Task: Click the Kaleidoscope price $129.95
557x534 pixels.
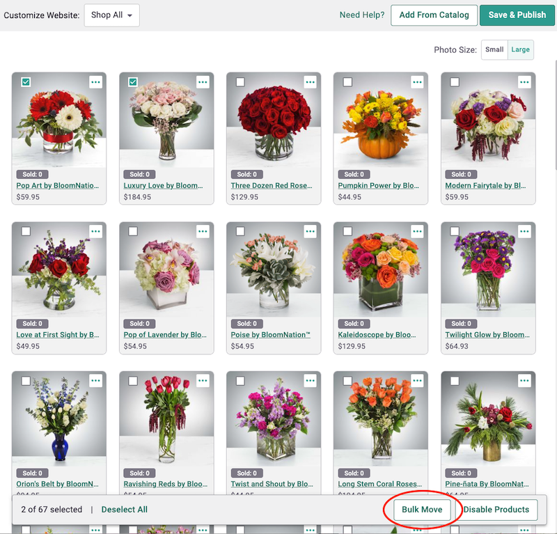Action: coord(352,346)
